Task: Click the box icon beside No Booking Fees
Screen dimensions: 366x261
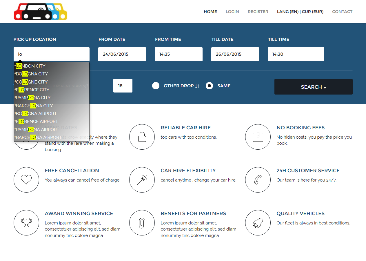Action: (x=258, y=137)
